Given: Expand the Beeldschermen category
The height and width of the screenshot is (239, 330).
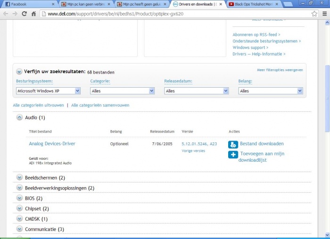Looking at the screenshot, I should (x=19, y=178).
